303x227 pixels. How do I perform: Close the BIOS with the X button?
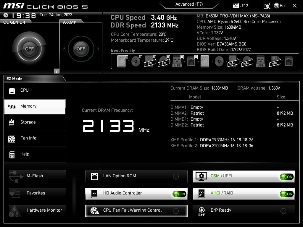294,6
